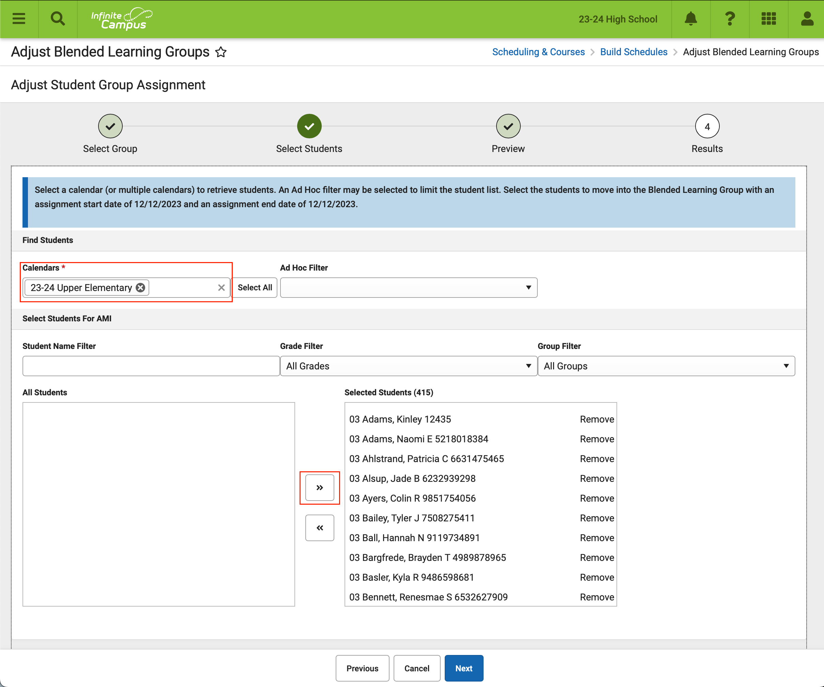The image size is (824, 687).
Task: Remove Alsup, Jade B from selected students
Action: [597, 478]
